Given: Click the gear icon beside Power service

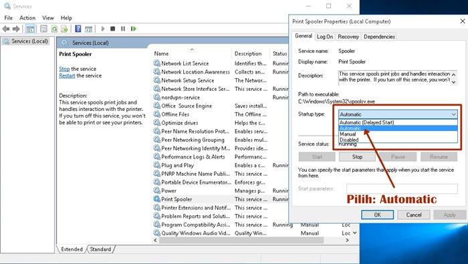Looking at the screenshot, I should coord(156,190).
